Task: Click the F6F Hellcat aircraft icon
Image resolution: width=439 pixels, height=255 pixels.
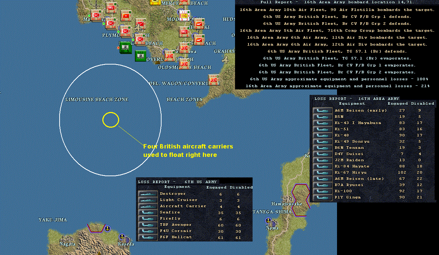Action: pos(148,237)
